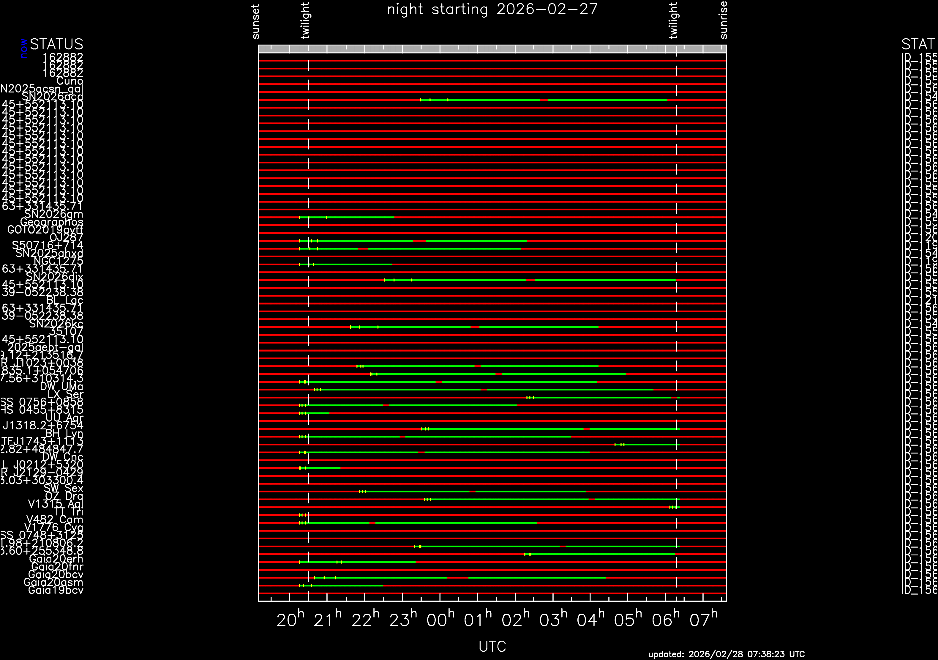This screenshot has width=938, height=660.
Task: Click the 'Gaia19bcv' target label
Action: 56,590
